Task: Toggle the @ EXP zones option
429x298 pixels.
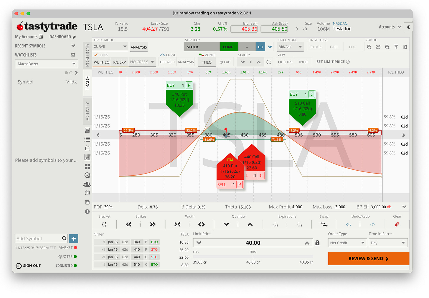Action: point(225,62)
